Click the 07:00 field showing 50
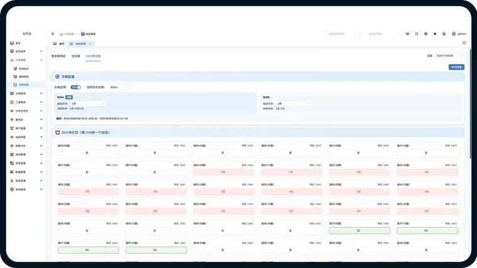Viewport: 477px width, 268px height. [x=359, y=231]
